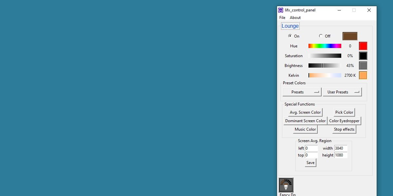Save the screen average region

pos(310,163)
